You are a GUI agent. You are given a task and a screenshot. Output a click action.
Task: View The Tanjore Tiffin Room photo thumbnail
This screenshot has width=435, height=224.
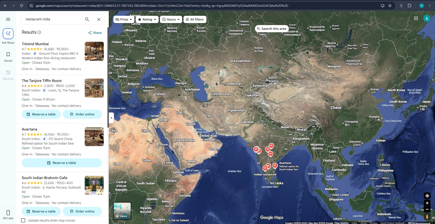[x=94, y=88]
